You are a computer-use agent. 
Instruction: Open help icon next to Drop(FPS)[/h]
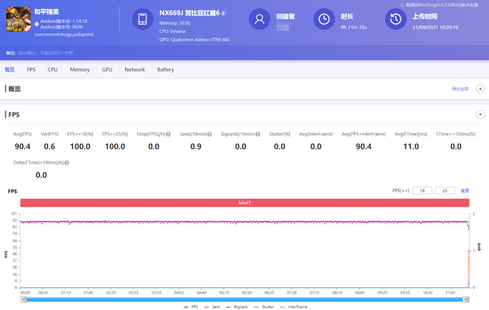168,134
